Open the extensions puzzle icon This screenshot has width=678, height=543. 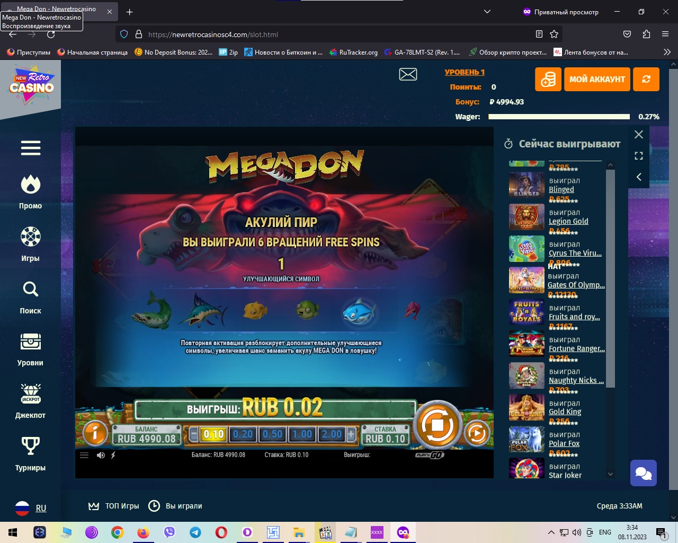tap(646, 34)
